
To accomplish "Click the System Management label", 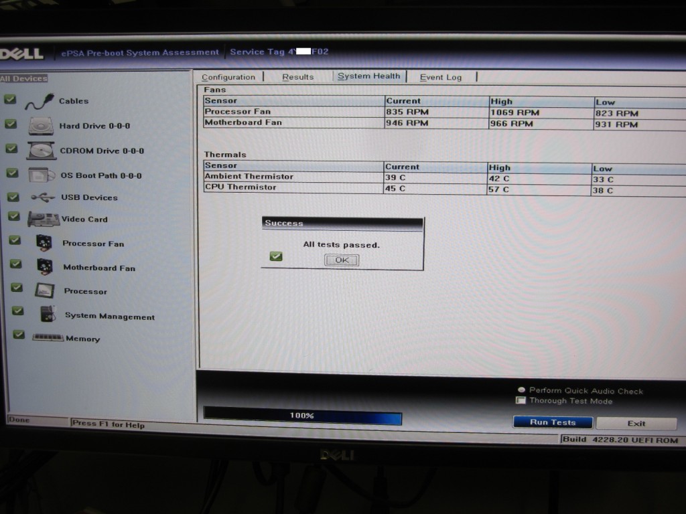I will point(110,316).
